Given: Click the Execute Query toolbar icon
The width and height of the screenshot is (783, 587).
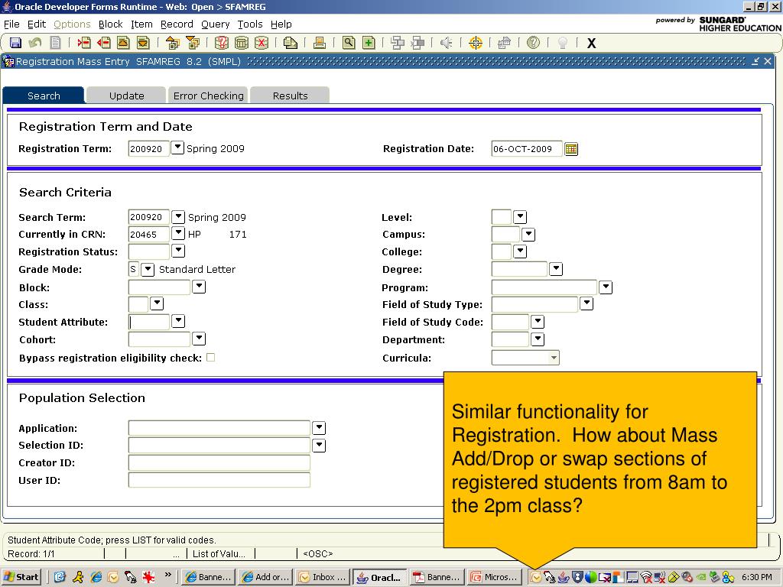Looking at the screenshot, I should click(242, 43).
